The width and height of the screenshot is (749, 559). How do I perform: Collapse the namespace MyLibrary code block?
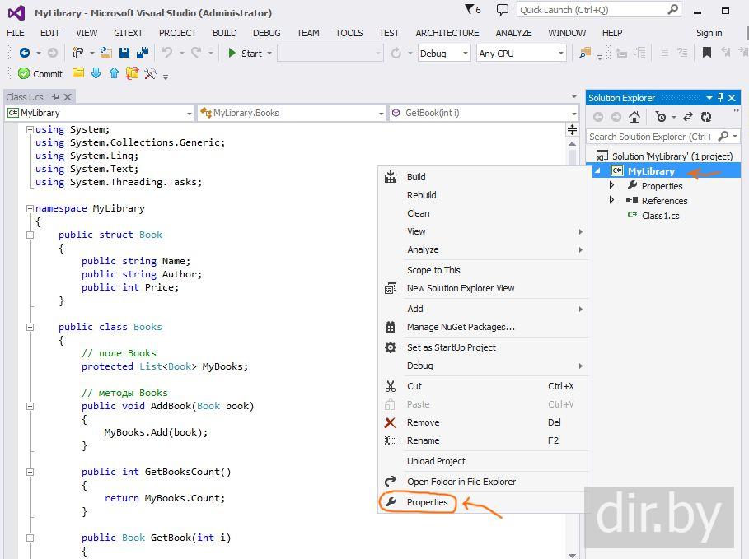pos(30,208)
